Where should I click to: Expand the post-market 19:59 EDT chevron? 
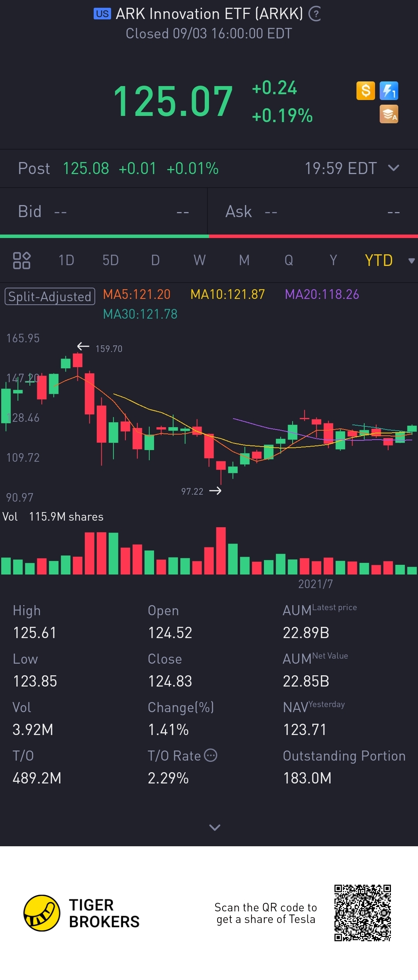coord(394,168)
